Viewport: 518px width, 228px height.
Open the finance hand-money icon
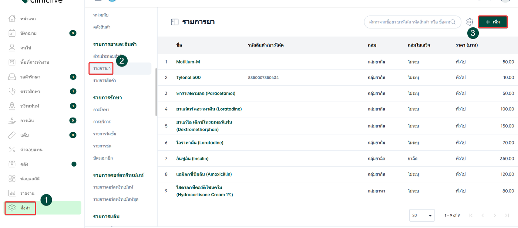(12, 120)
